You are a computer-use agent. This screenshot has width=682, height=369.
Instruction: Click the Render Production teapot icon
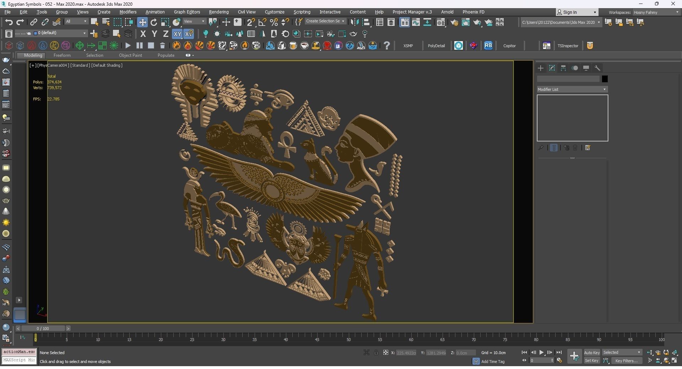(477, 22)
